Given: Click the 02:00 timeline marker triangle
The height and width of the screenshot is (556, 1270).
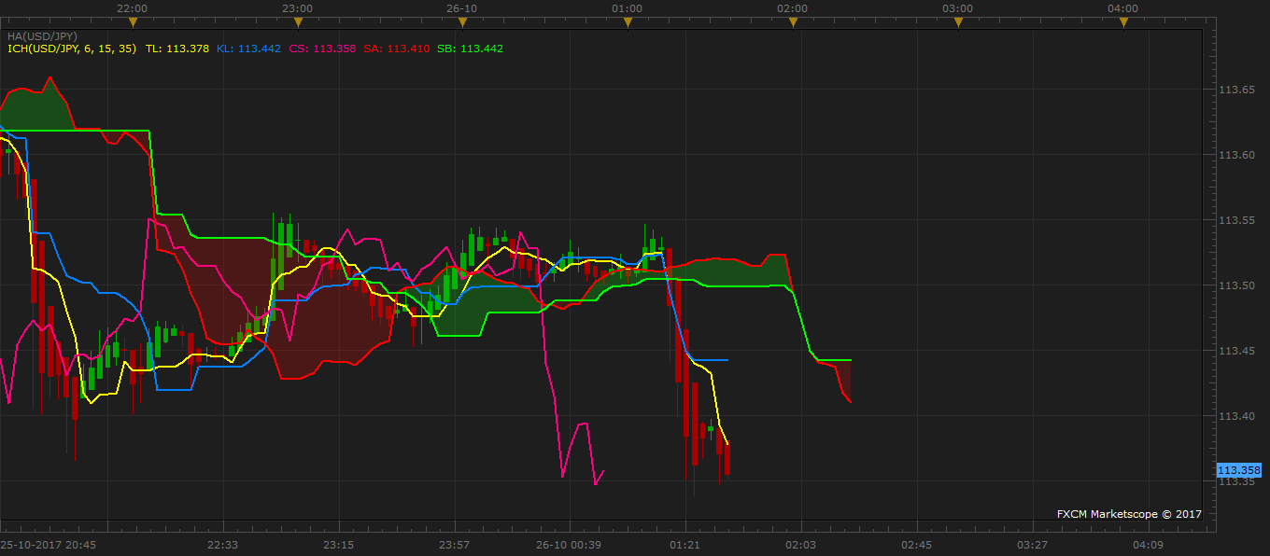Looking at the screenshot, I should coord(793,21).
